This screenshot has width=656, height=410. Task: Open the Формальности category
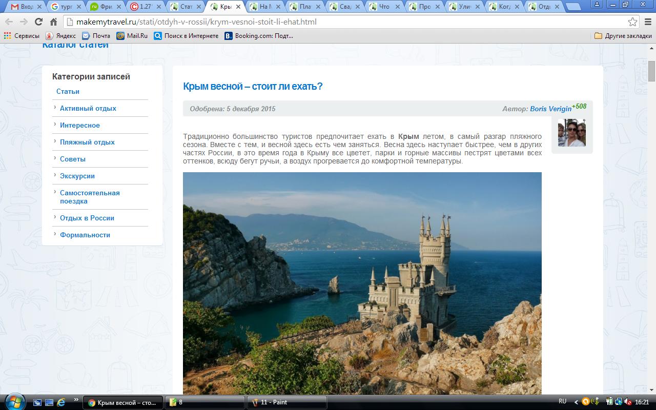pyautogui.click(x=85, y=235)
